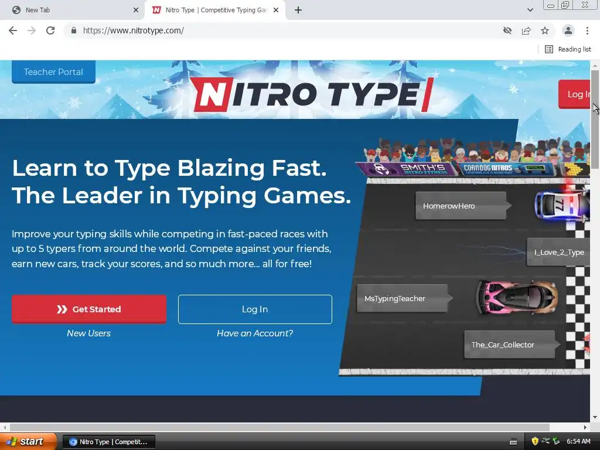
Task: Select the Nitro Type browser tab
Action: pyautogui.click(x=214, y=10)
